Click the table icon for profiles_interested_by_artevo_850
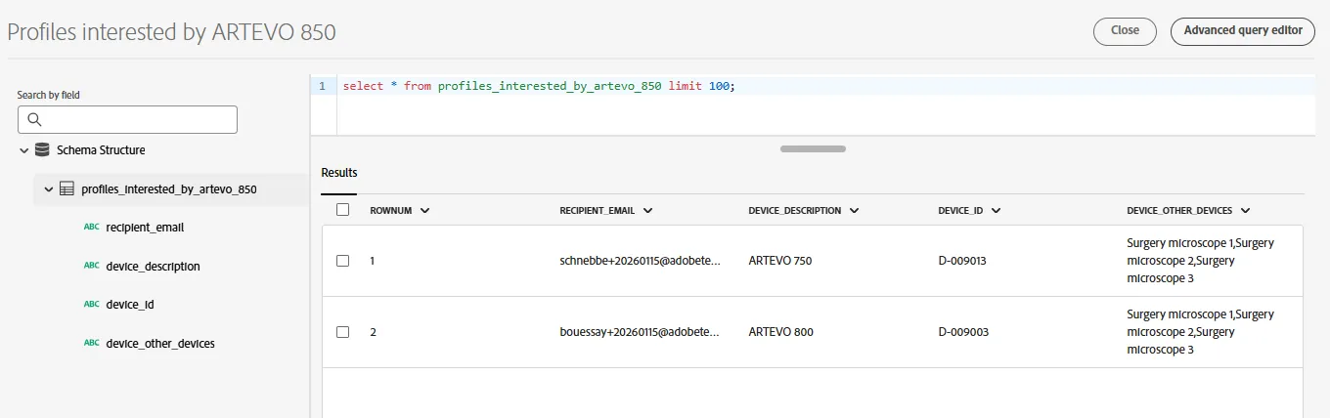Screen dimensions: 1330x418 point(66,189)
